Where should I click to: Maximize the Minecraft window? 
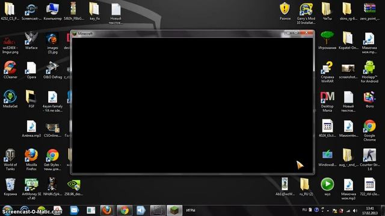coord(296,32)
